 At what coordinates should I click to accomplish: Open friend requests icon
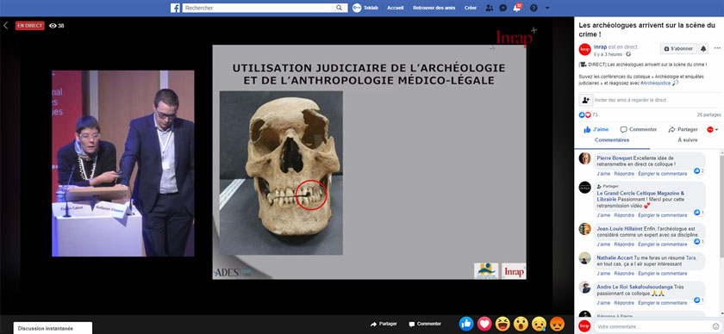[490, 8]
